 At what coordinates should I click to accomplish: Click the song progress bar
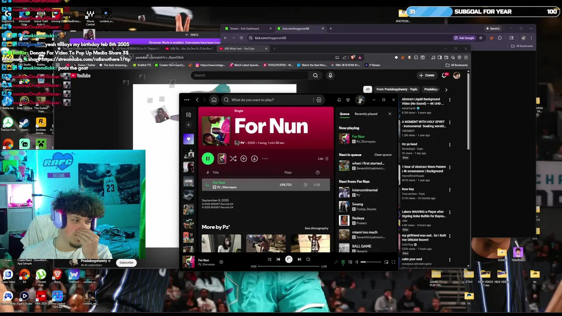point(288,266)
